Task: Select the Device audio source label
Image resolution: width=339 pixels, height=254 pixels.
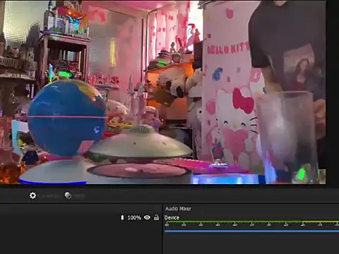Action: tap(172, 217)
